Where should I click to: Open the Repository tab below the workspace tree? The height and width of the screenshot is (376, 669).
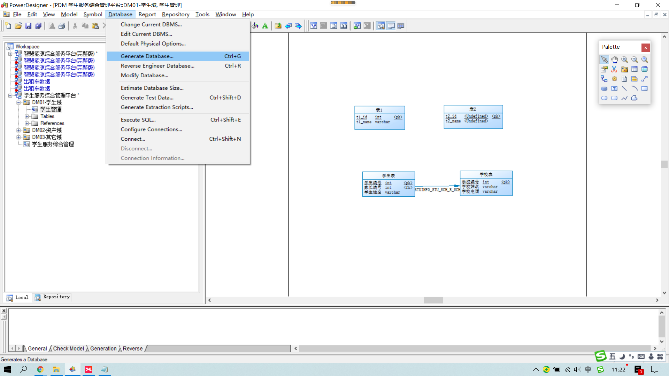(x=52, y=297)
